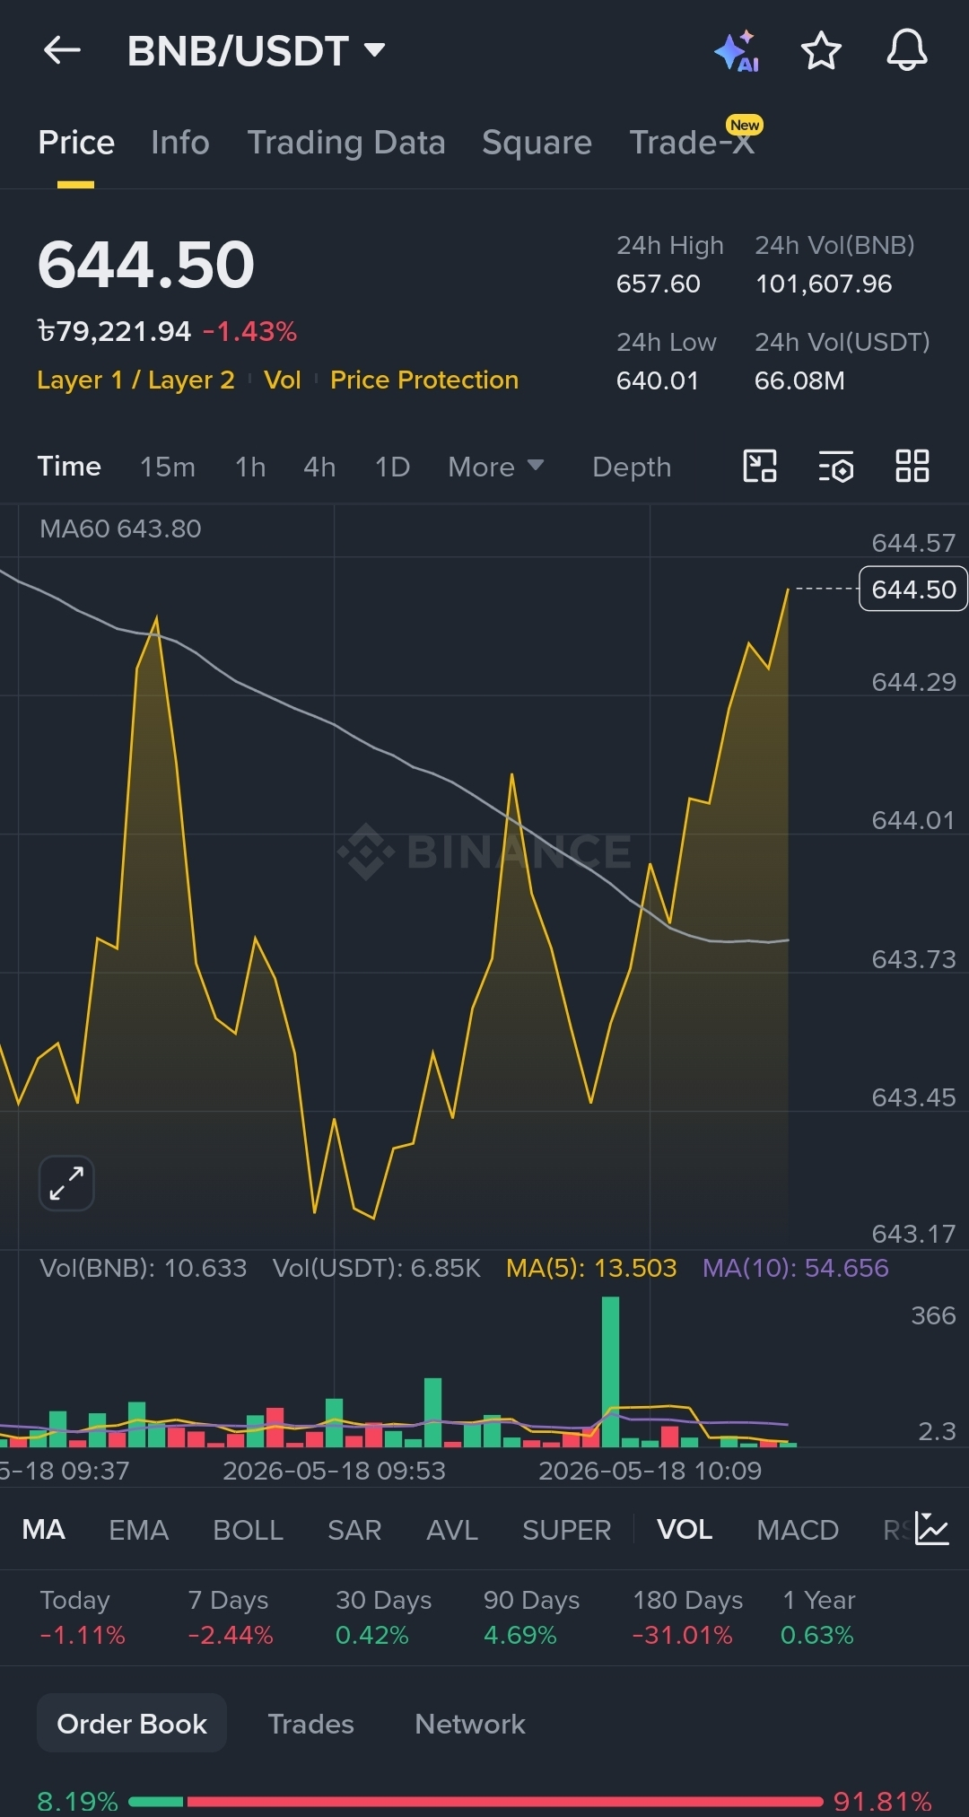Screen dimensions: 969x1817
Task: Tap the 1 Year 0.63% performance value
Action: coord(817,1635)
